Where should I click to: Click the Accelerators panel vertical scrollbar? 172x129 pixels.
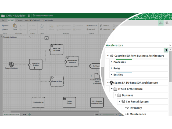click(x=170, y=66)
